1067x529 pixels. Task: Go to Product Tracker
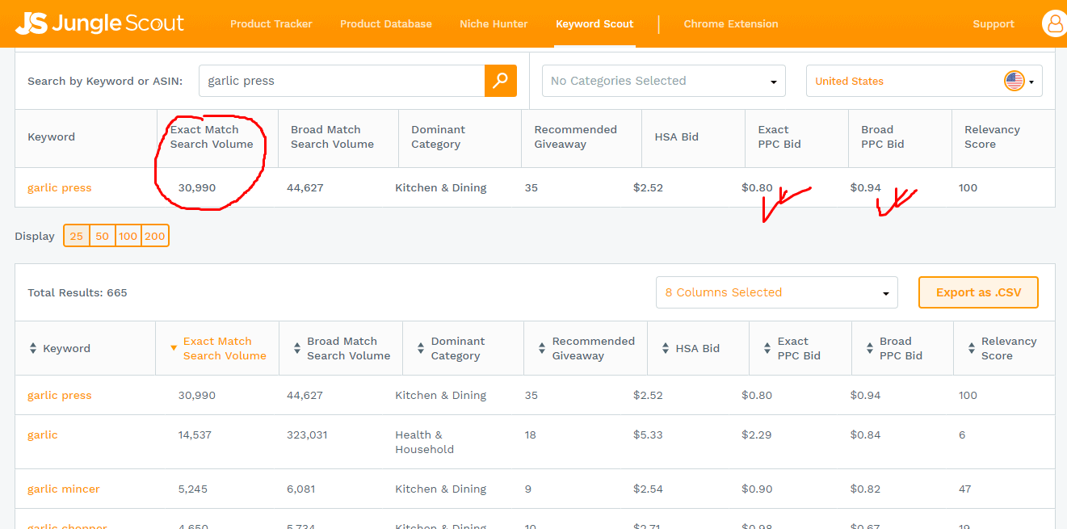pyautogui.click(x=271, y=23)
